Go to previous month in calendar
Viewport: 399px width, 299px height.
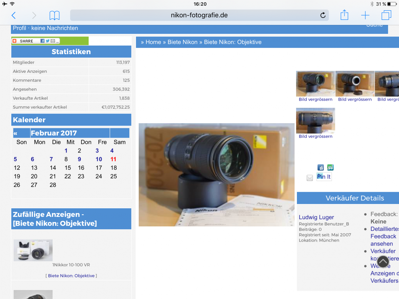(15, 133)
